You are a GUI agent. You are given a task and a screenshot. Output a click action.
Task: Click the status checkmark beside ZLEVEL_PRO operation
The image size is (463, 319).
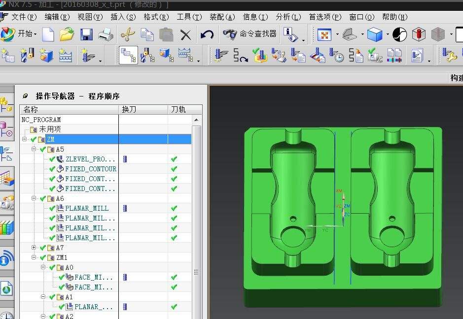click(52, 159)
